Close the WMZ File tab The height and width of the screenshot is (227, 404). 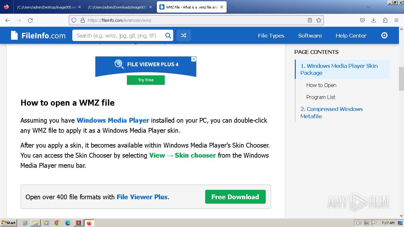coord(222,7)
